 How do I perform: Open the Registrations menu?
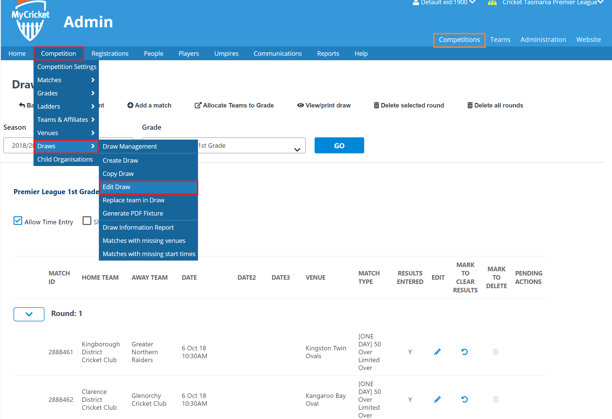pyautogui.click(x=110, y=53)
